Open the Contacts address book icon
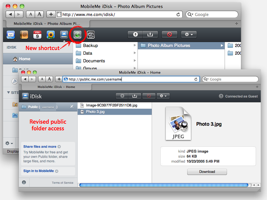Image resolution: width=267 pixels, height=200 pixels. (x=24, y=35)
